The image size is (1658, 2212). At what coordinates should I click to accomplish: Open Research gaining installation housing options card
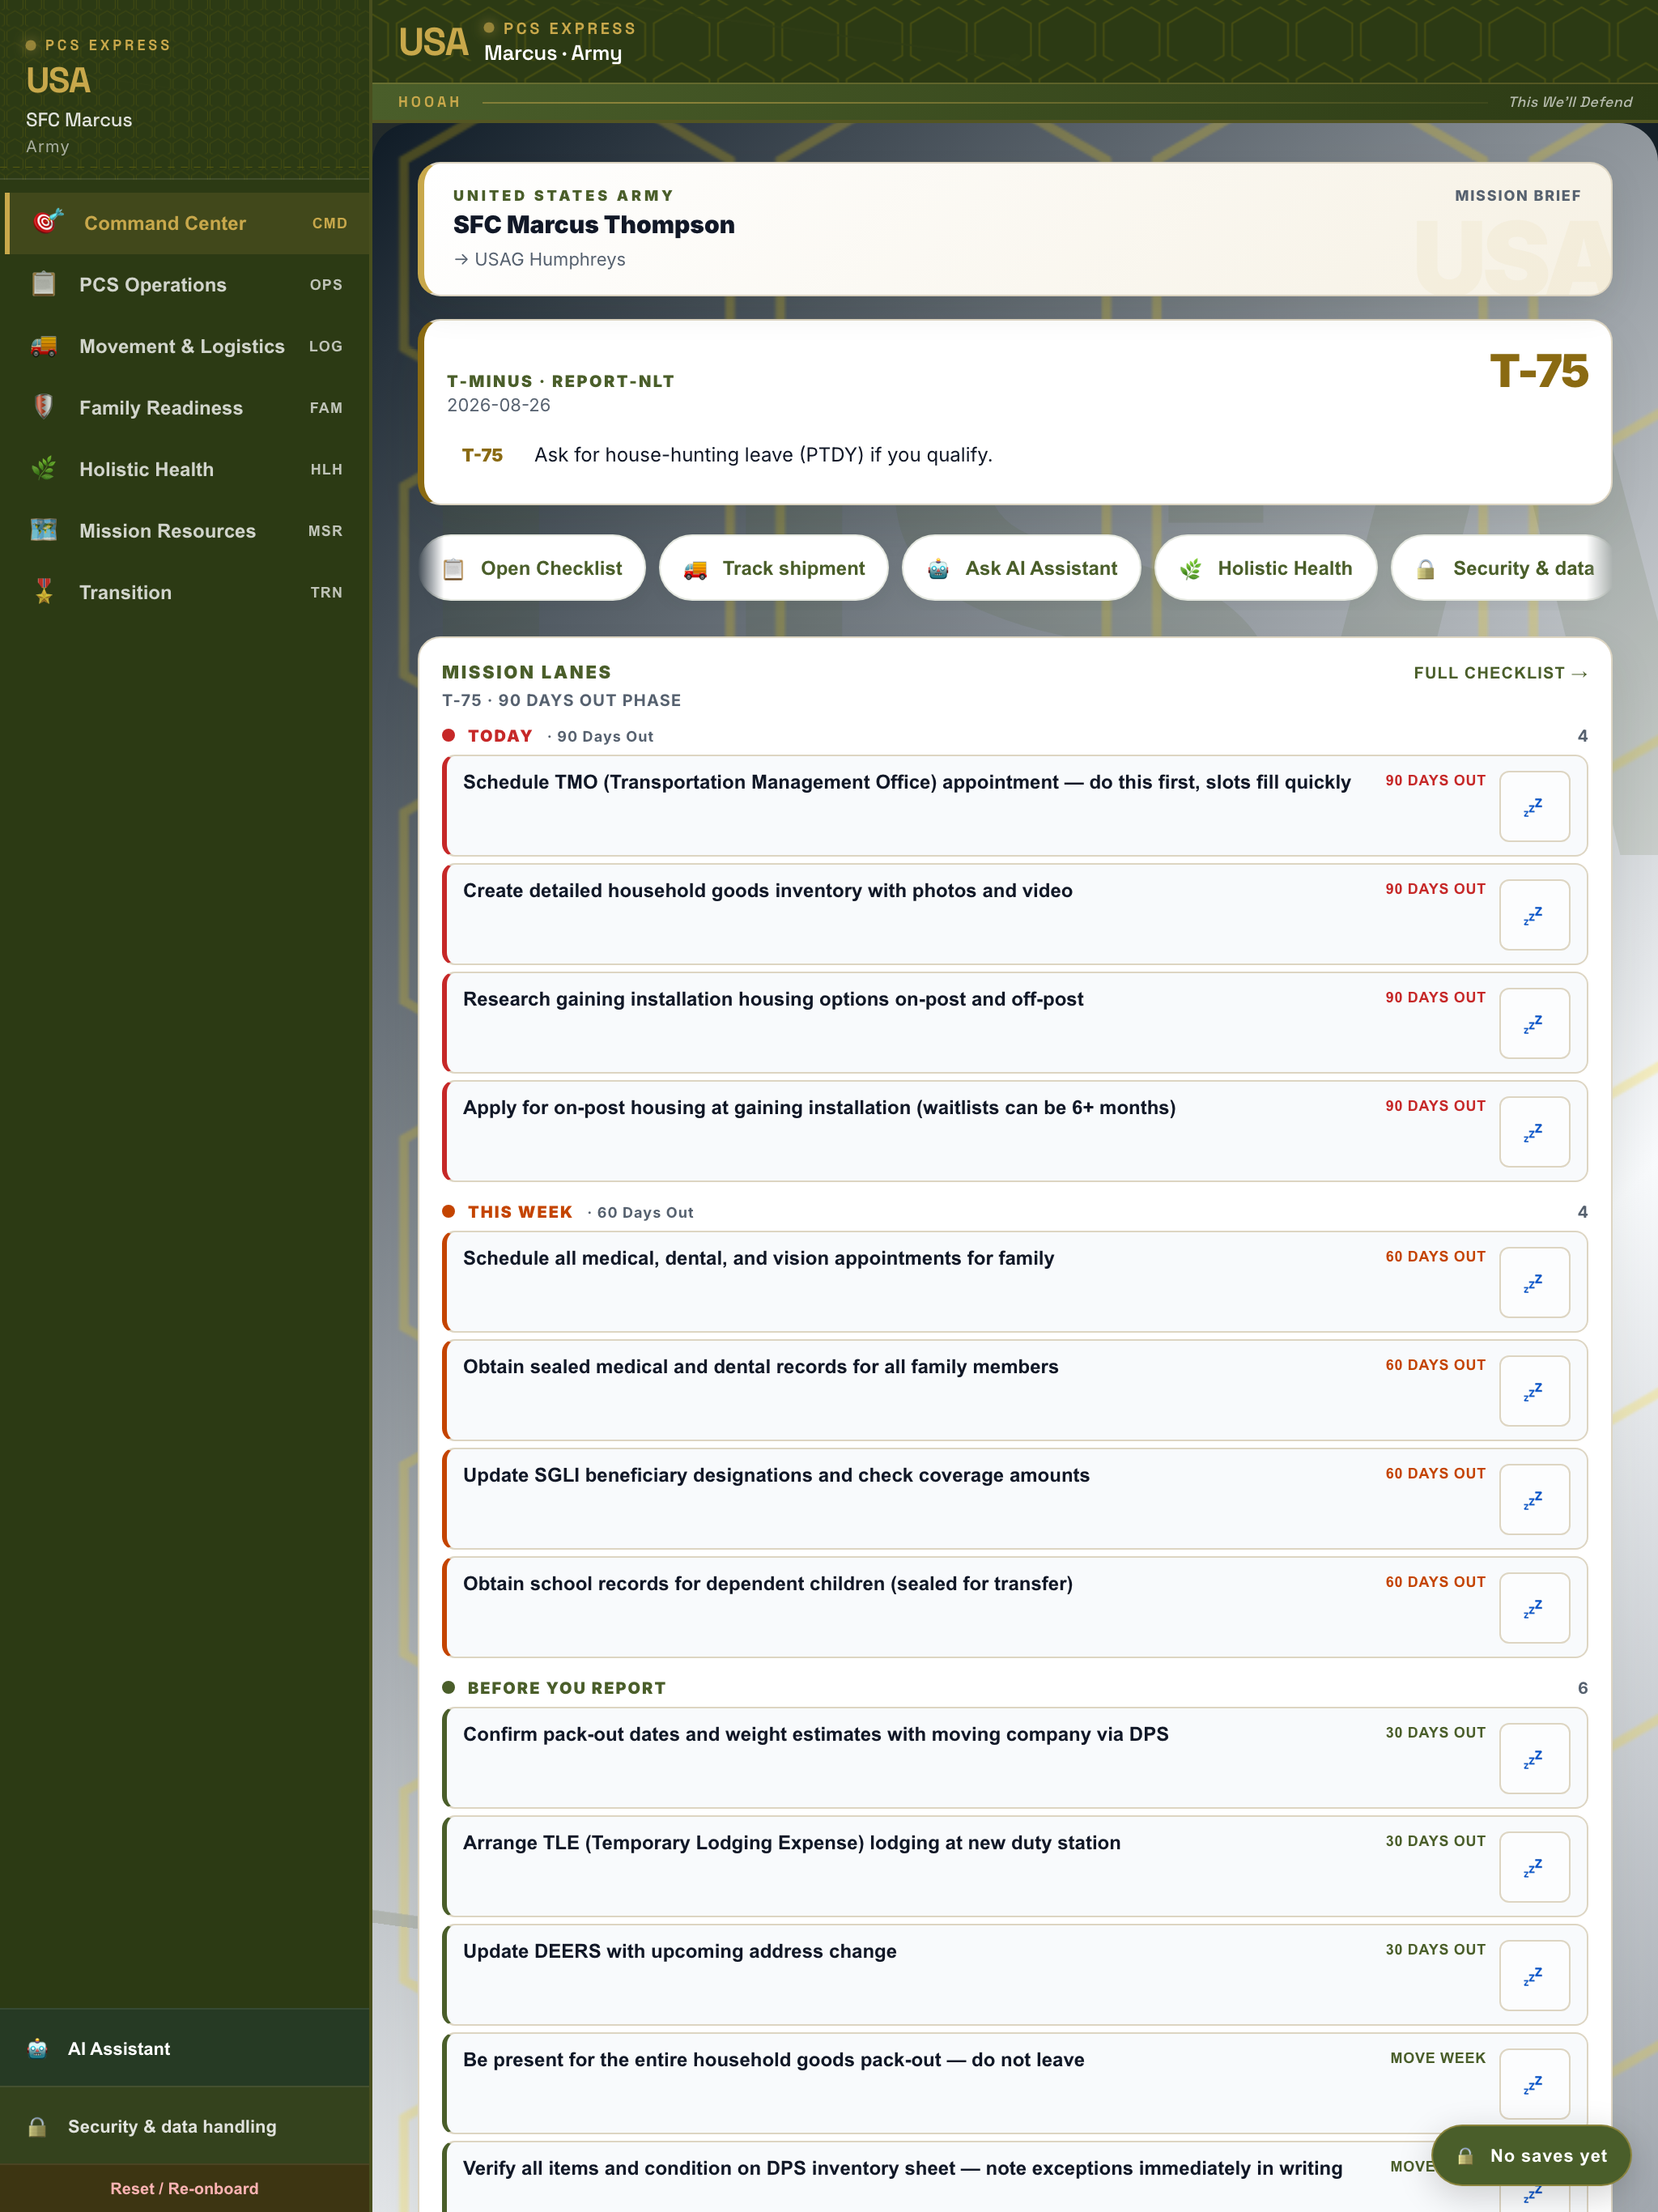click(1014, 1023)
